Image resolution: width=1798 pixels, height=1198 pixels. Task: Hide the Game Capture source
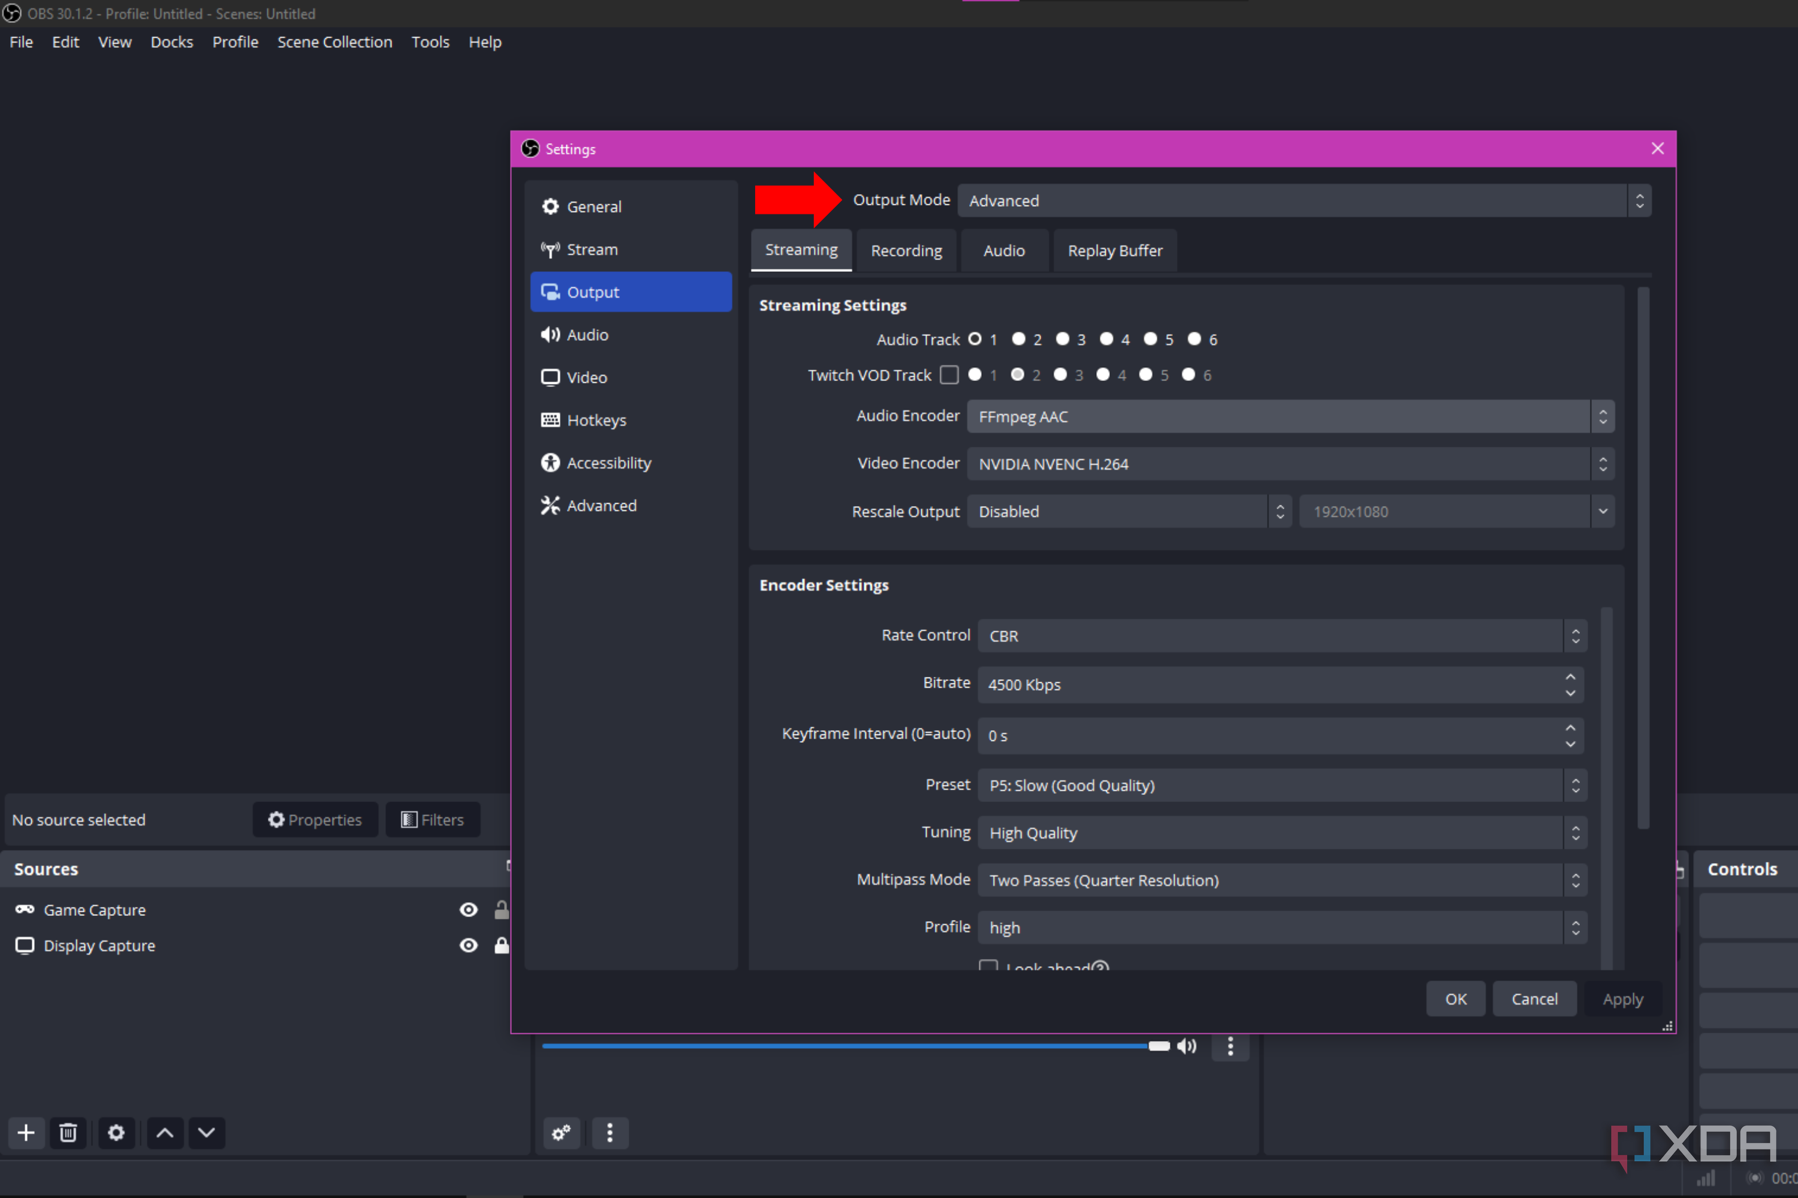pos(468,909)
